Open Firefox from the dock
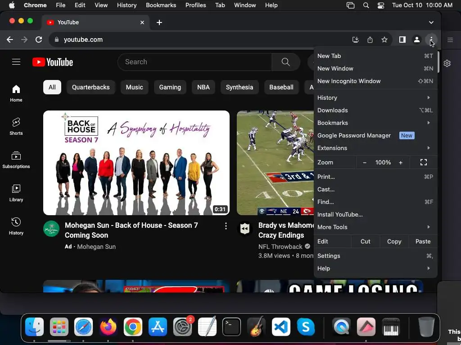Image resolution: width=461 pixels, height=345 pixels. tap(108, 327)
